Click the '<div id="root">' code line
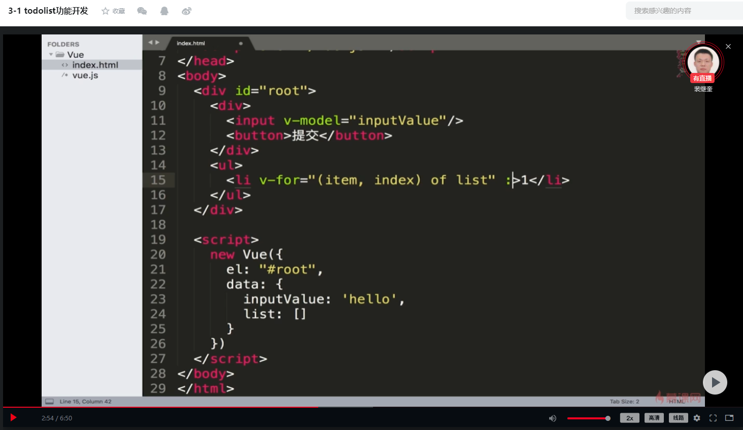Screen dimensions: 743x430 [x=255, y=91]
